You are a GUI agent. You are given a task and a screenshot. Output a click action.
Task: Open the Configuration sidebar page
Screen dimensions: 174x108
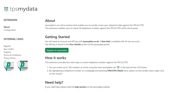point(10,30)
